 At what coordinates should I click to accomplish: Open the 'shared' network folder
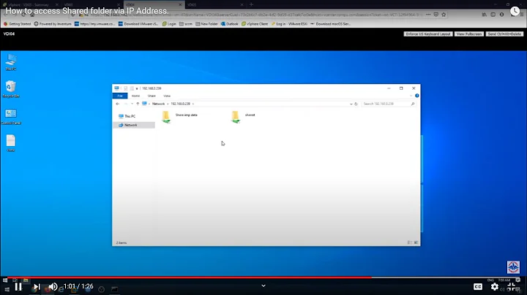[235, 116]
